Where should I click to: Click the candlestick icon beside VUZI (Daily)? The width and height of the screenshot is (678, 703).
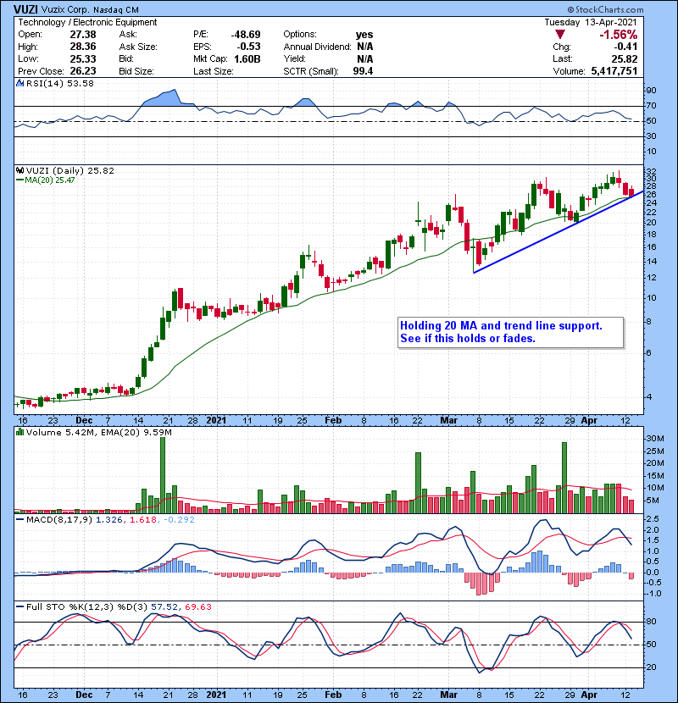[19, 170]
